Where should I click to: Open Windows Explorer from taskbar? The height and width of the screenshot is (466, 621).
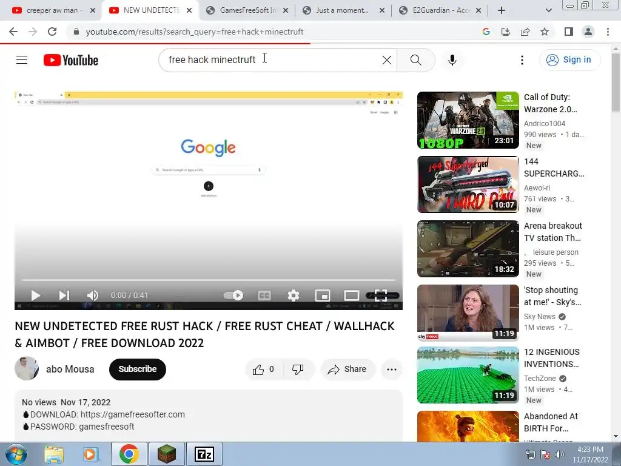(54, 454)
